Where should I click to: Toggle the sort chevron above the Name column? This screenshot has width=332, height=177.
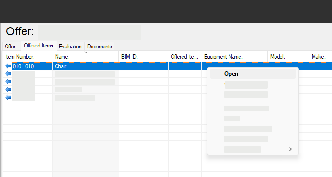coord(86,53)
